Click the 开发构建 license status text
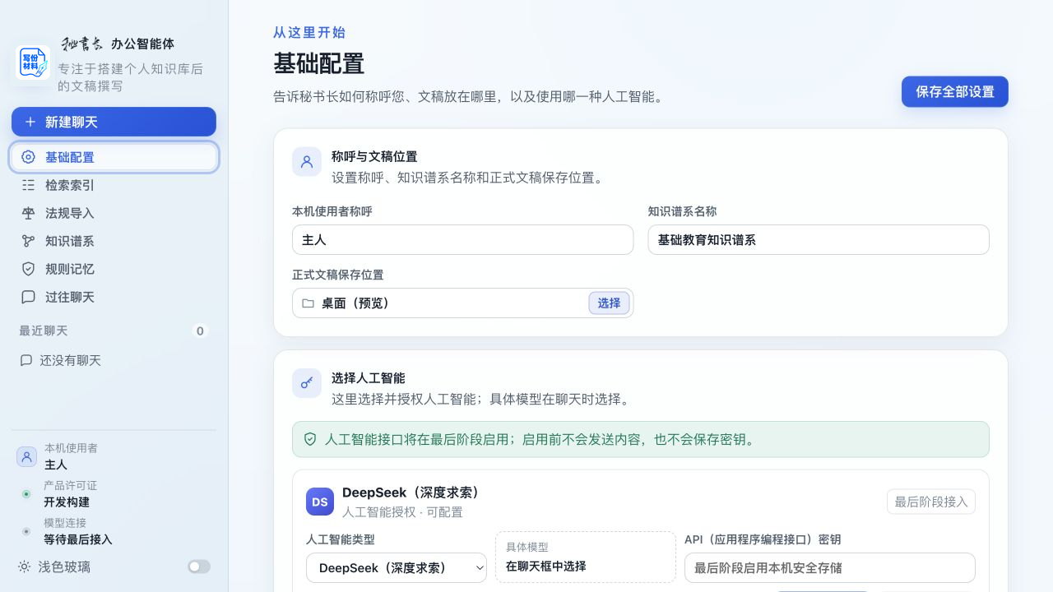Image resolution: width=1053 pixels, height=592 pixels. [67, 502]
